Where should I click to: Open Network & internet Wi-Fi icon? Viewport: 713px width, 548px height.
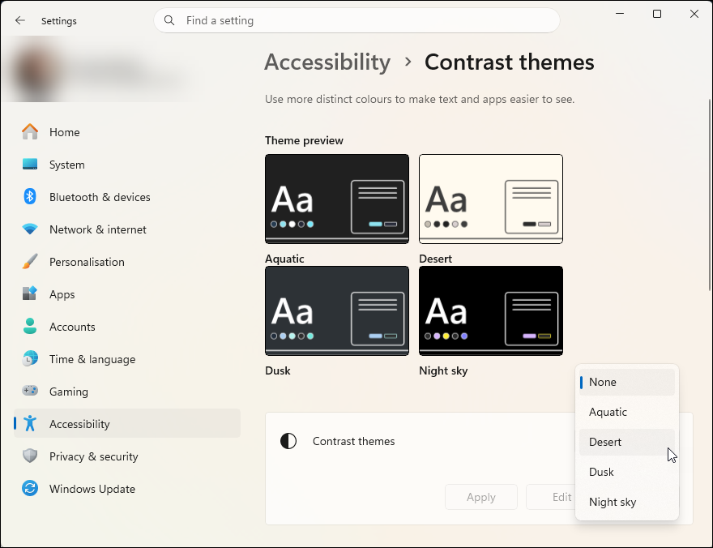tap(30, 229)
